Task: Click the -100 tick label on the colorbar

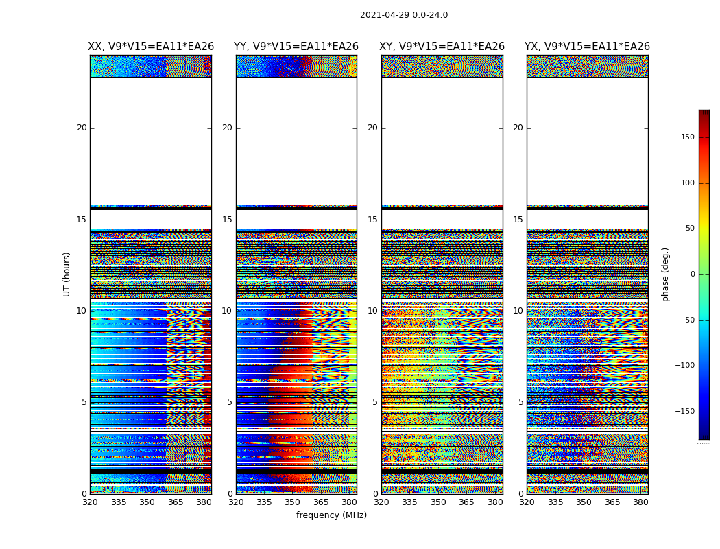Action: [x=684, y=366]
